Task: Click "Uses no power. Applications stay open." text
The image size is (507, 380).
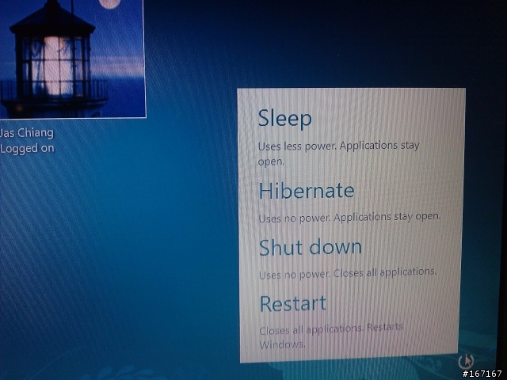Action: coord(349,218)
